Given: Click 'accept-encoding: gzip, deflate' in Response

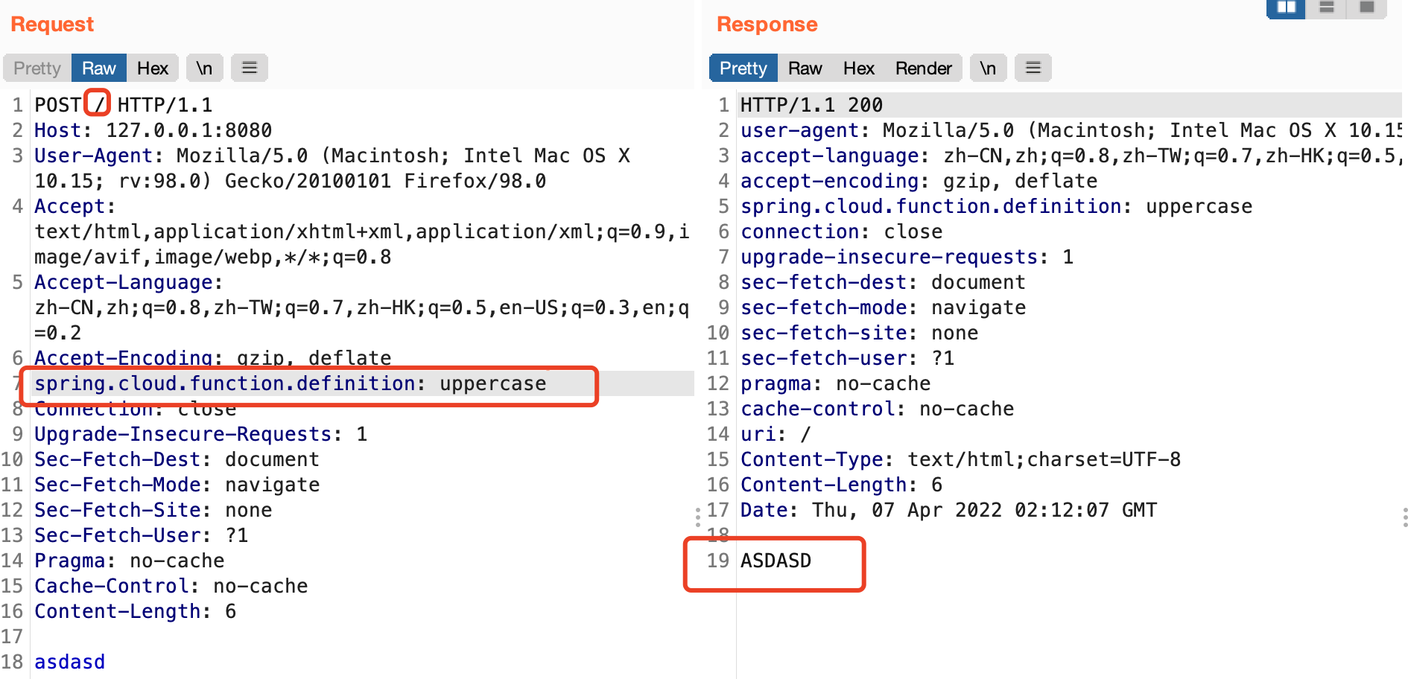Looking at the screenshot, I should [x=919, y=181].
